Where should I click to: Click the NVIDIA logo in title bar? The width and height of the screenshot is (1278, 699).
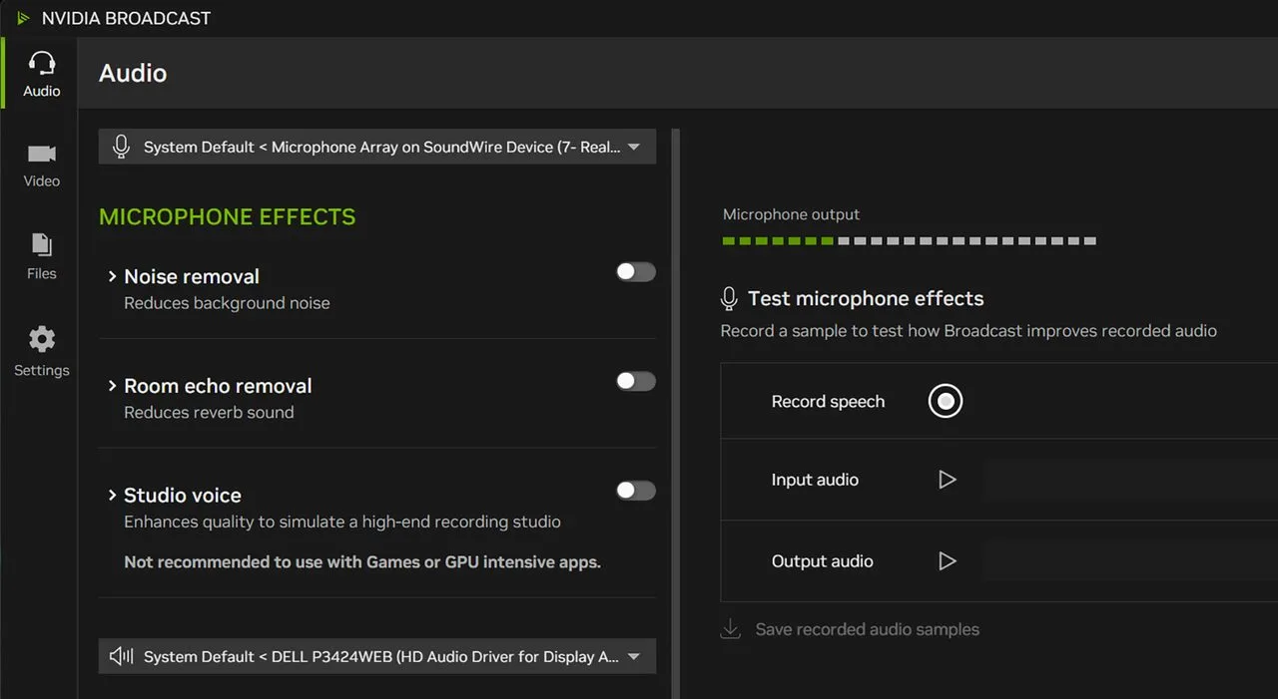click(x=23, y=18)
